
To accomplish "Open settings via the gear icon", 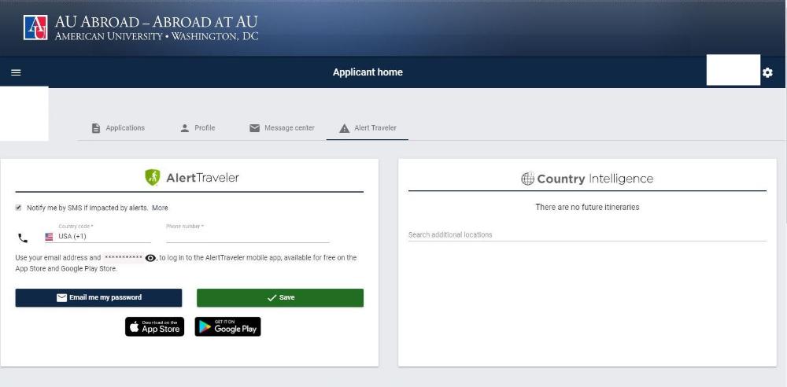I will pos(767,73).
